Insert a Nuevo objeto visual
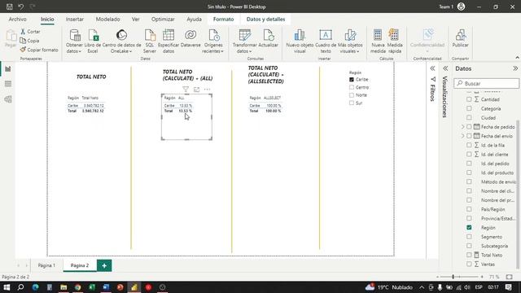Image resolution: width=521 pixels, height=293 pixels. pos(300,42)
